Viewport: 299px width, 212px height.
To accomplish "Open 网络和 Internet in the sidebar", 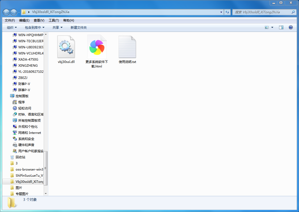I will tap(27, 133).
